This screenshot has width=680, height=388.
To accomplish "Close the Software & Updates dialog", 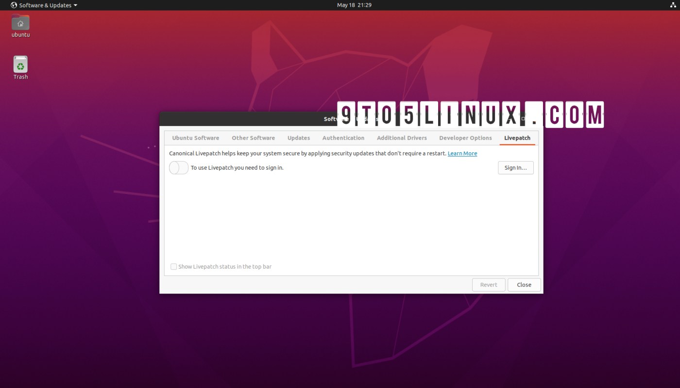I will click(524, 285).
